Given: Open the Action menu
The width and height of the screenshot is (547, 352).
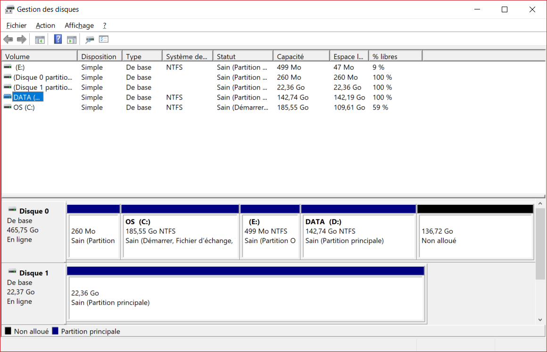Looking at the screenshot, I should (x=45, y=25).
